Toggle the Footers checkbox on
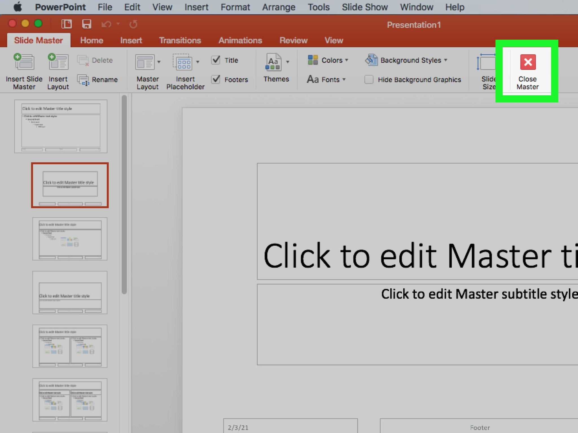Screen dimensions: 578x433 click(x=217, y=79)
